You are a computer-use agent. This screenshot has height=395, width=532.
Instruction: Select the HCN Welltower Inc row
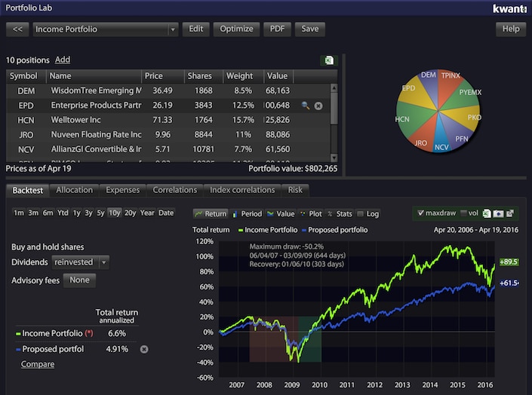[x=168, y=120]
